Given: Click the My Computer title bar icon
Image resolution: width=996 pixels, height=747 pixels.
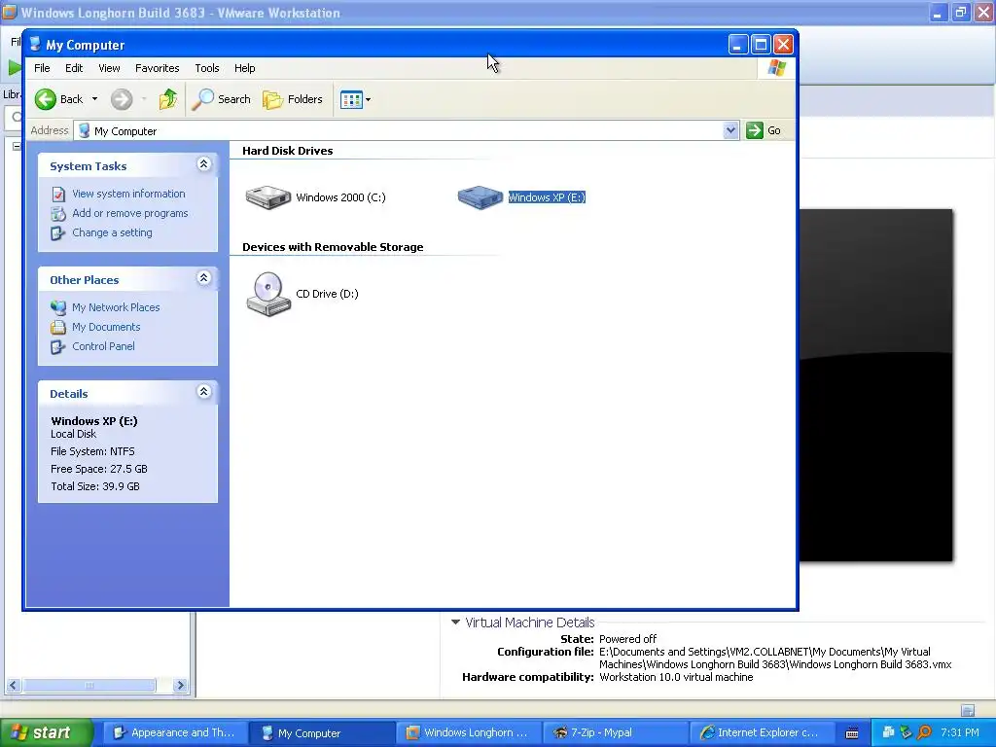Looking at the screenshot, I should click(35, 45).
